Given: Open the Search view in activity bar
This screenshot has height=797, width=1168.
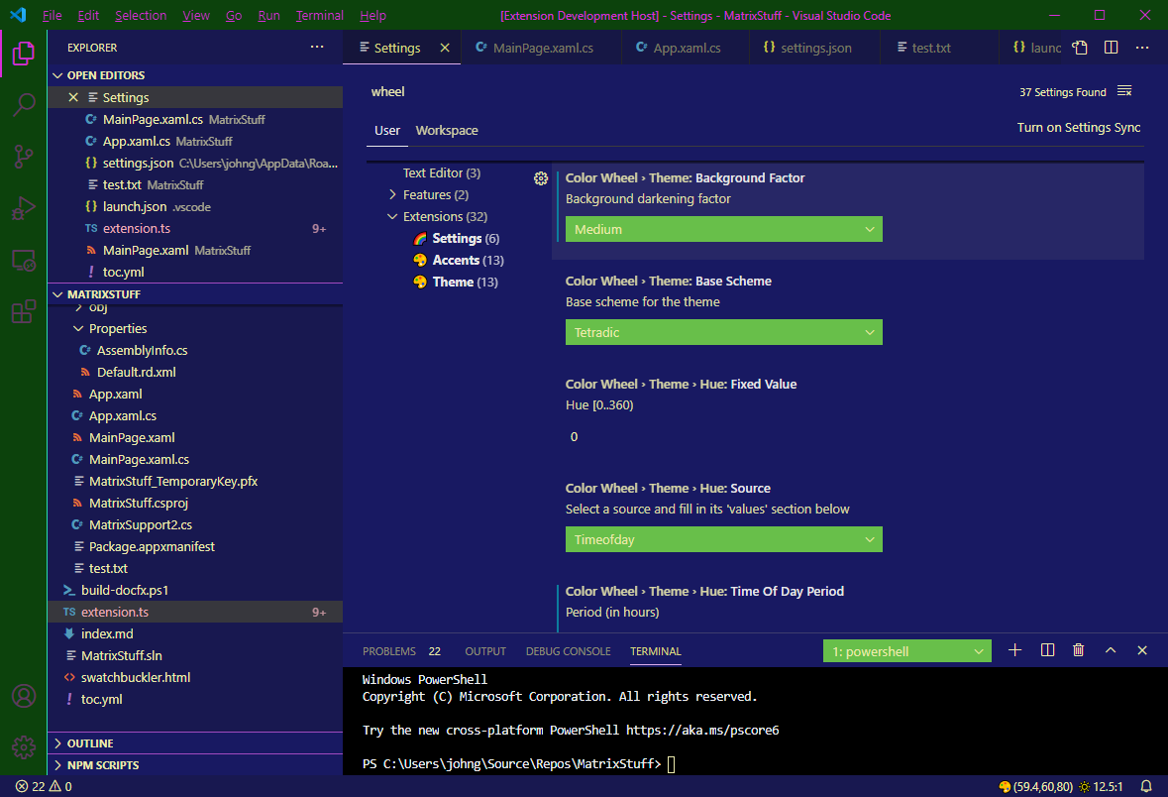Looking at the screenshot, I should 23,105.
